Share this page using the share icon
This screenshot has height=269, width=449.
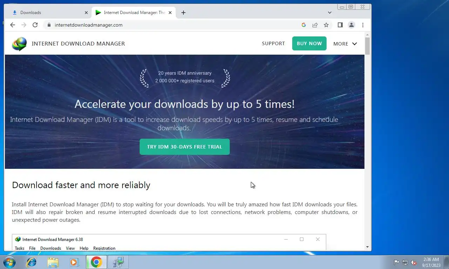(x=315, y=25)
